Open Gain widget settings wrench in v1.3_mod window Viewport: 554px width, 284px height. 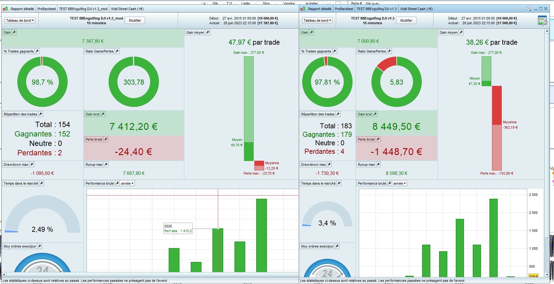coord(14,32)
